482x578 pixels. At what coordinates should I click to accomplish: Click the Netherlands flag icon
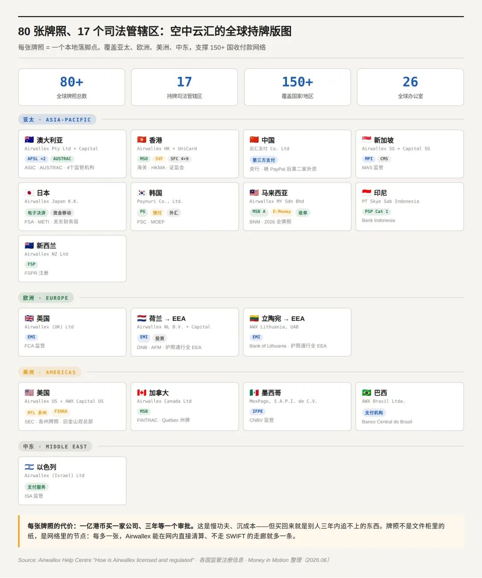pos(141,318)
